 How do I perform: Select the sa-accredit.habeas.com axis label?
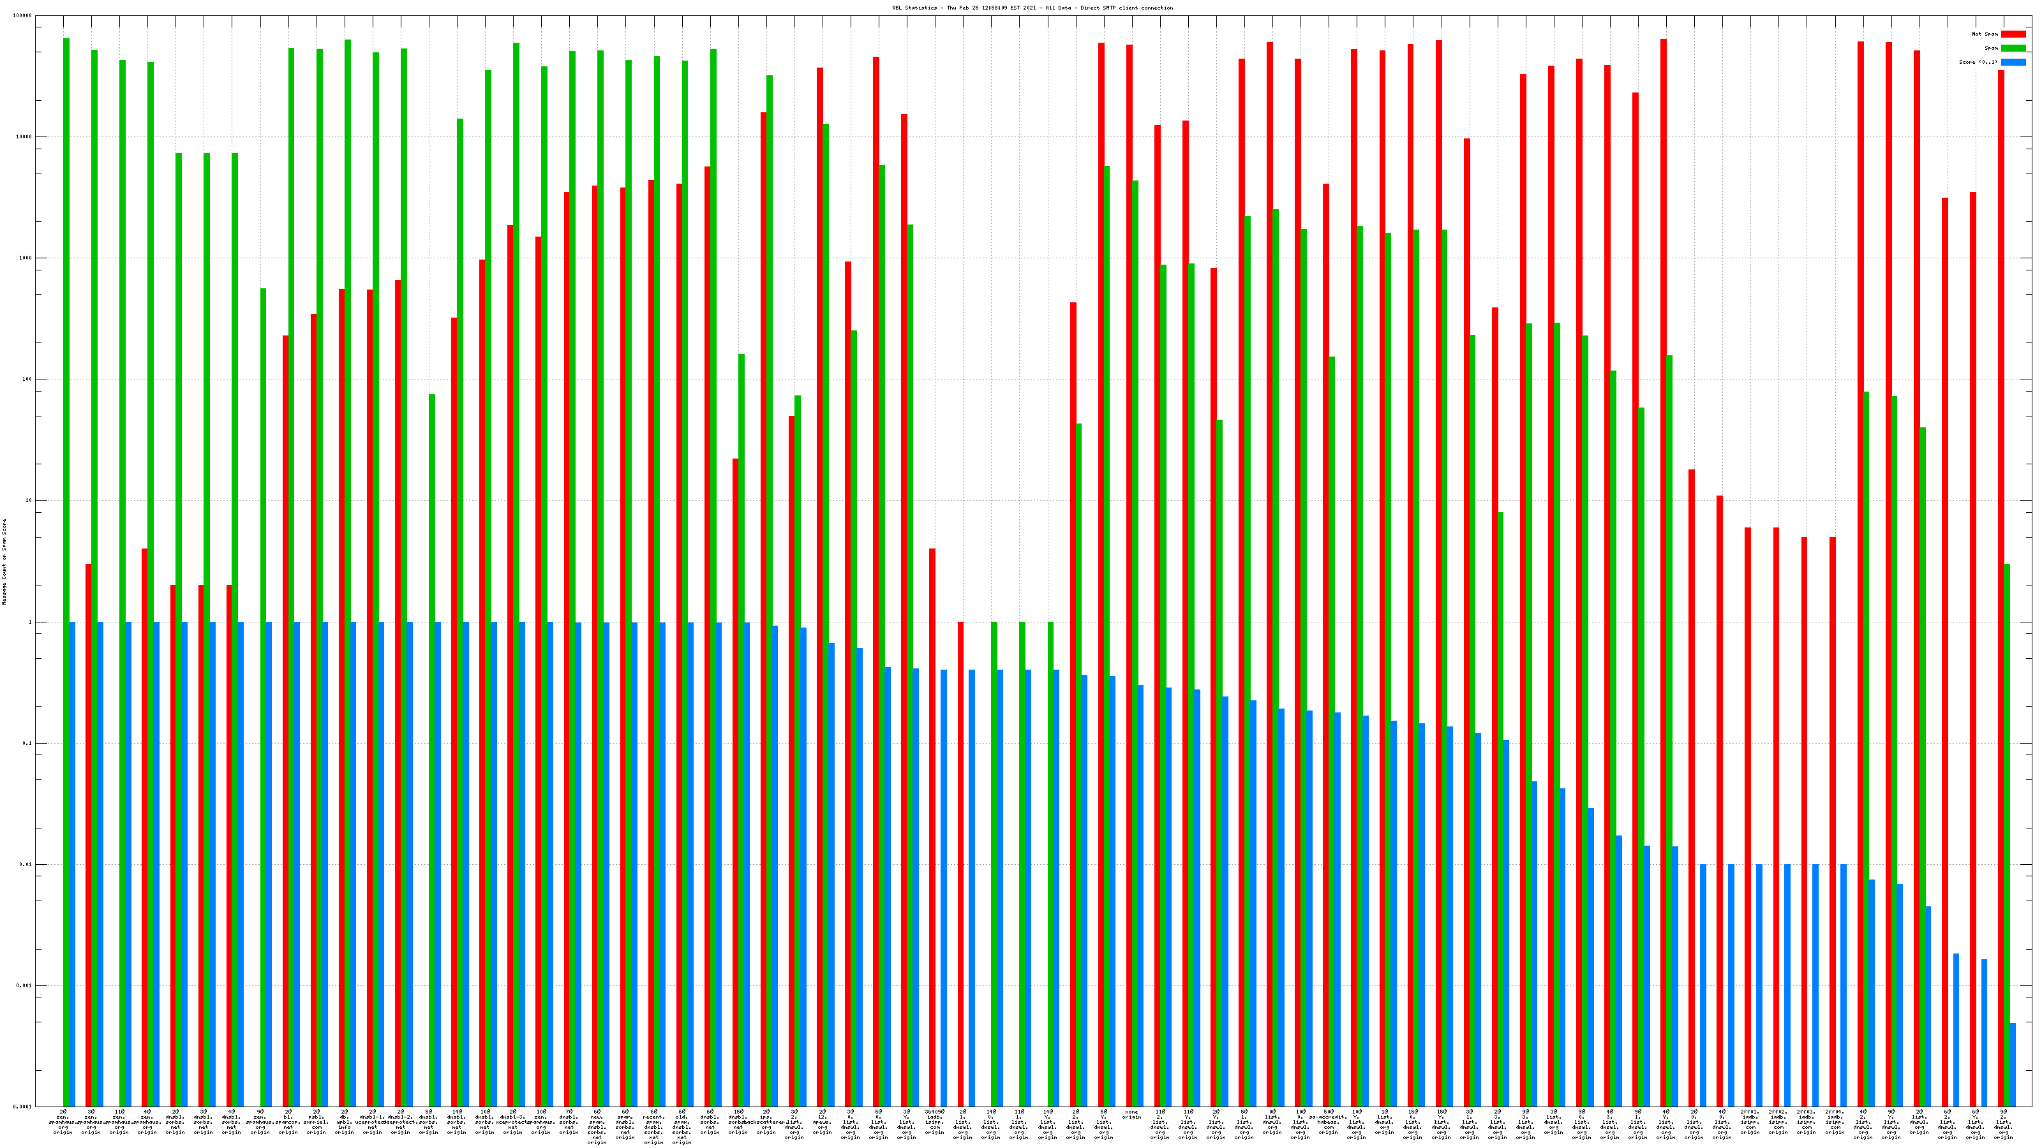[1328, 1122]
